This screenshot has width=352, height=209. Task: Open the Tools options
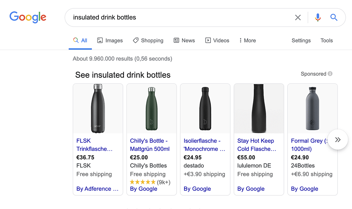coord(326,40)
